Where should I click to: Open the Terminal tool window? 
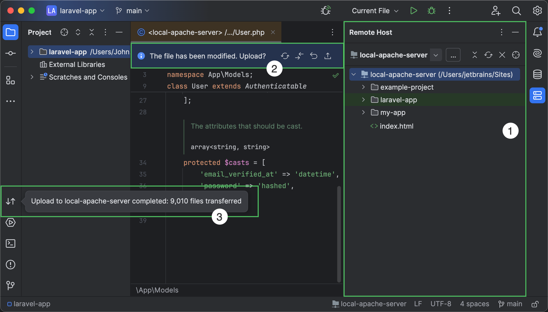11,243
